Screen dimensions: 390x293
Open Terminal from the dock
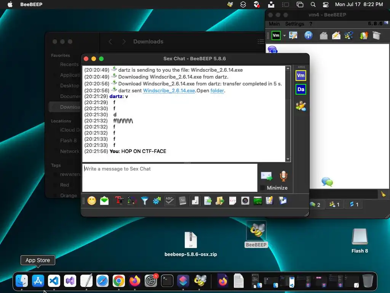coord(167,281)
